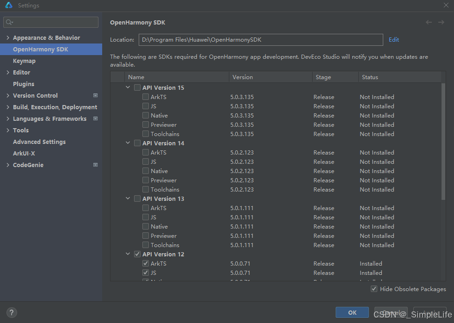
Task: Sort by the Name column header
Action: [x=177, y=77]
